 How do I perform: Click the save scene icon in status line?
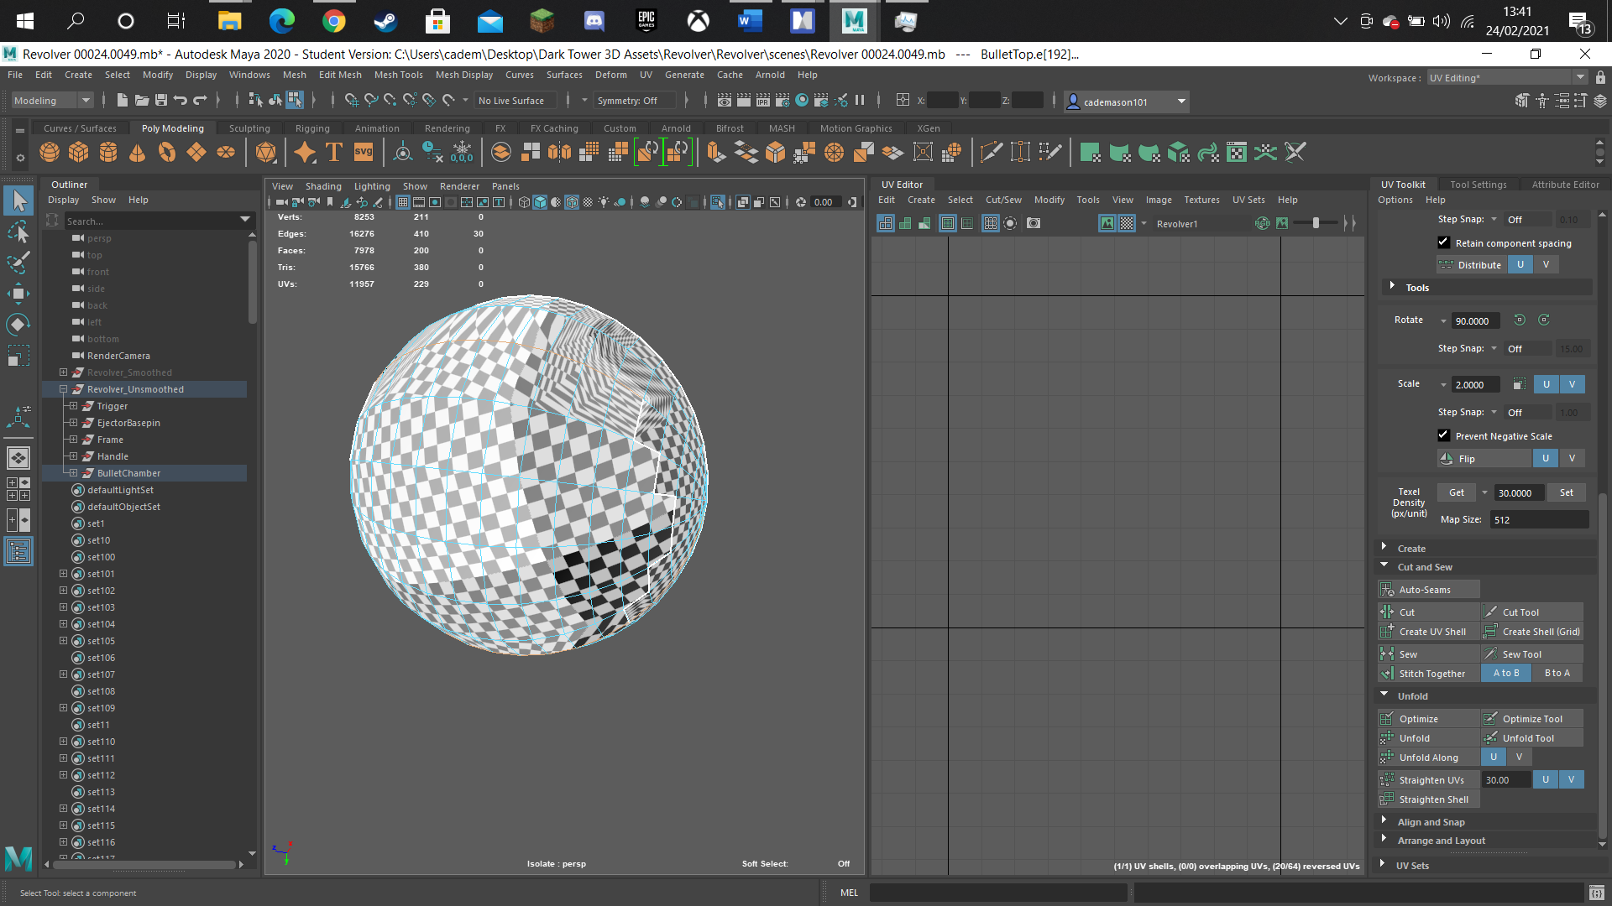[161, 101]
